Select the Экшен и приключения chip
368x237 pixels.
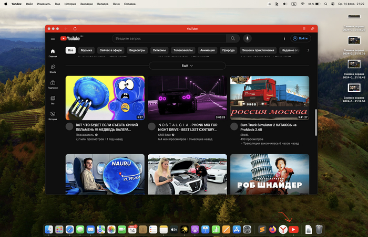(x=258, y=50)
